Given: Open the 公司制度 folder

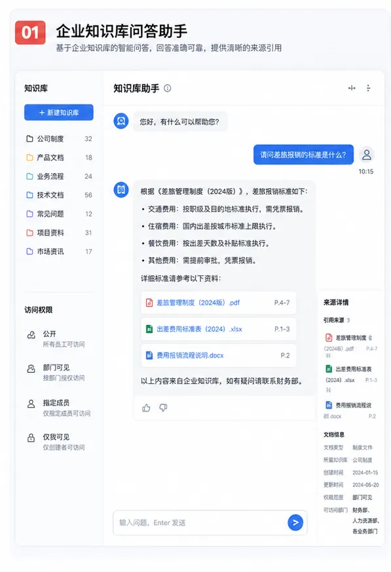Looking at the screenshot, I should [59, 139].
